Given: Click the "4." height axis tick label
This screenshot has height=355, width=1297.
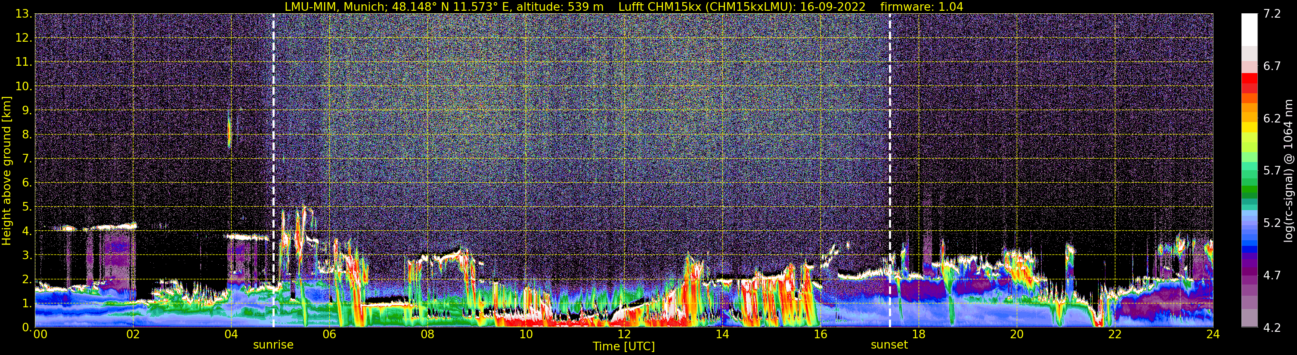Looking at the screenshot, I should (26, 231).
